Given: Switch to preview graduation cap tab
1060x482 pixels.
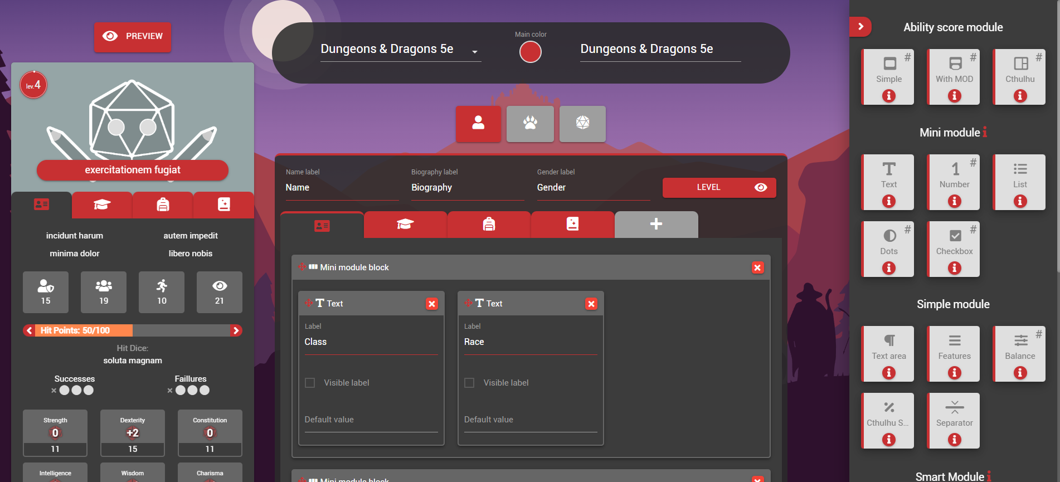Looking at the screenshot, I should tap(102, 205).
